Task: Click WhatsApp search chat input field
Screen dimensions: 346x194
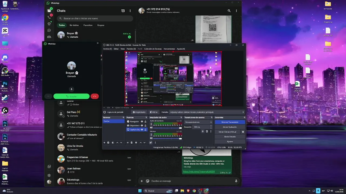Action: point(95,18)
